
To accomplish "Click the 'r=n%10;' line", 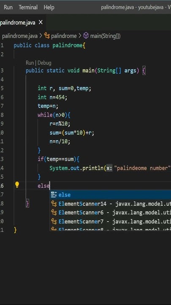I will click(x=60, y=124).
